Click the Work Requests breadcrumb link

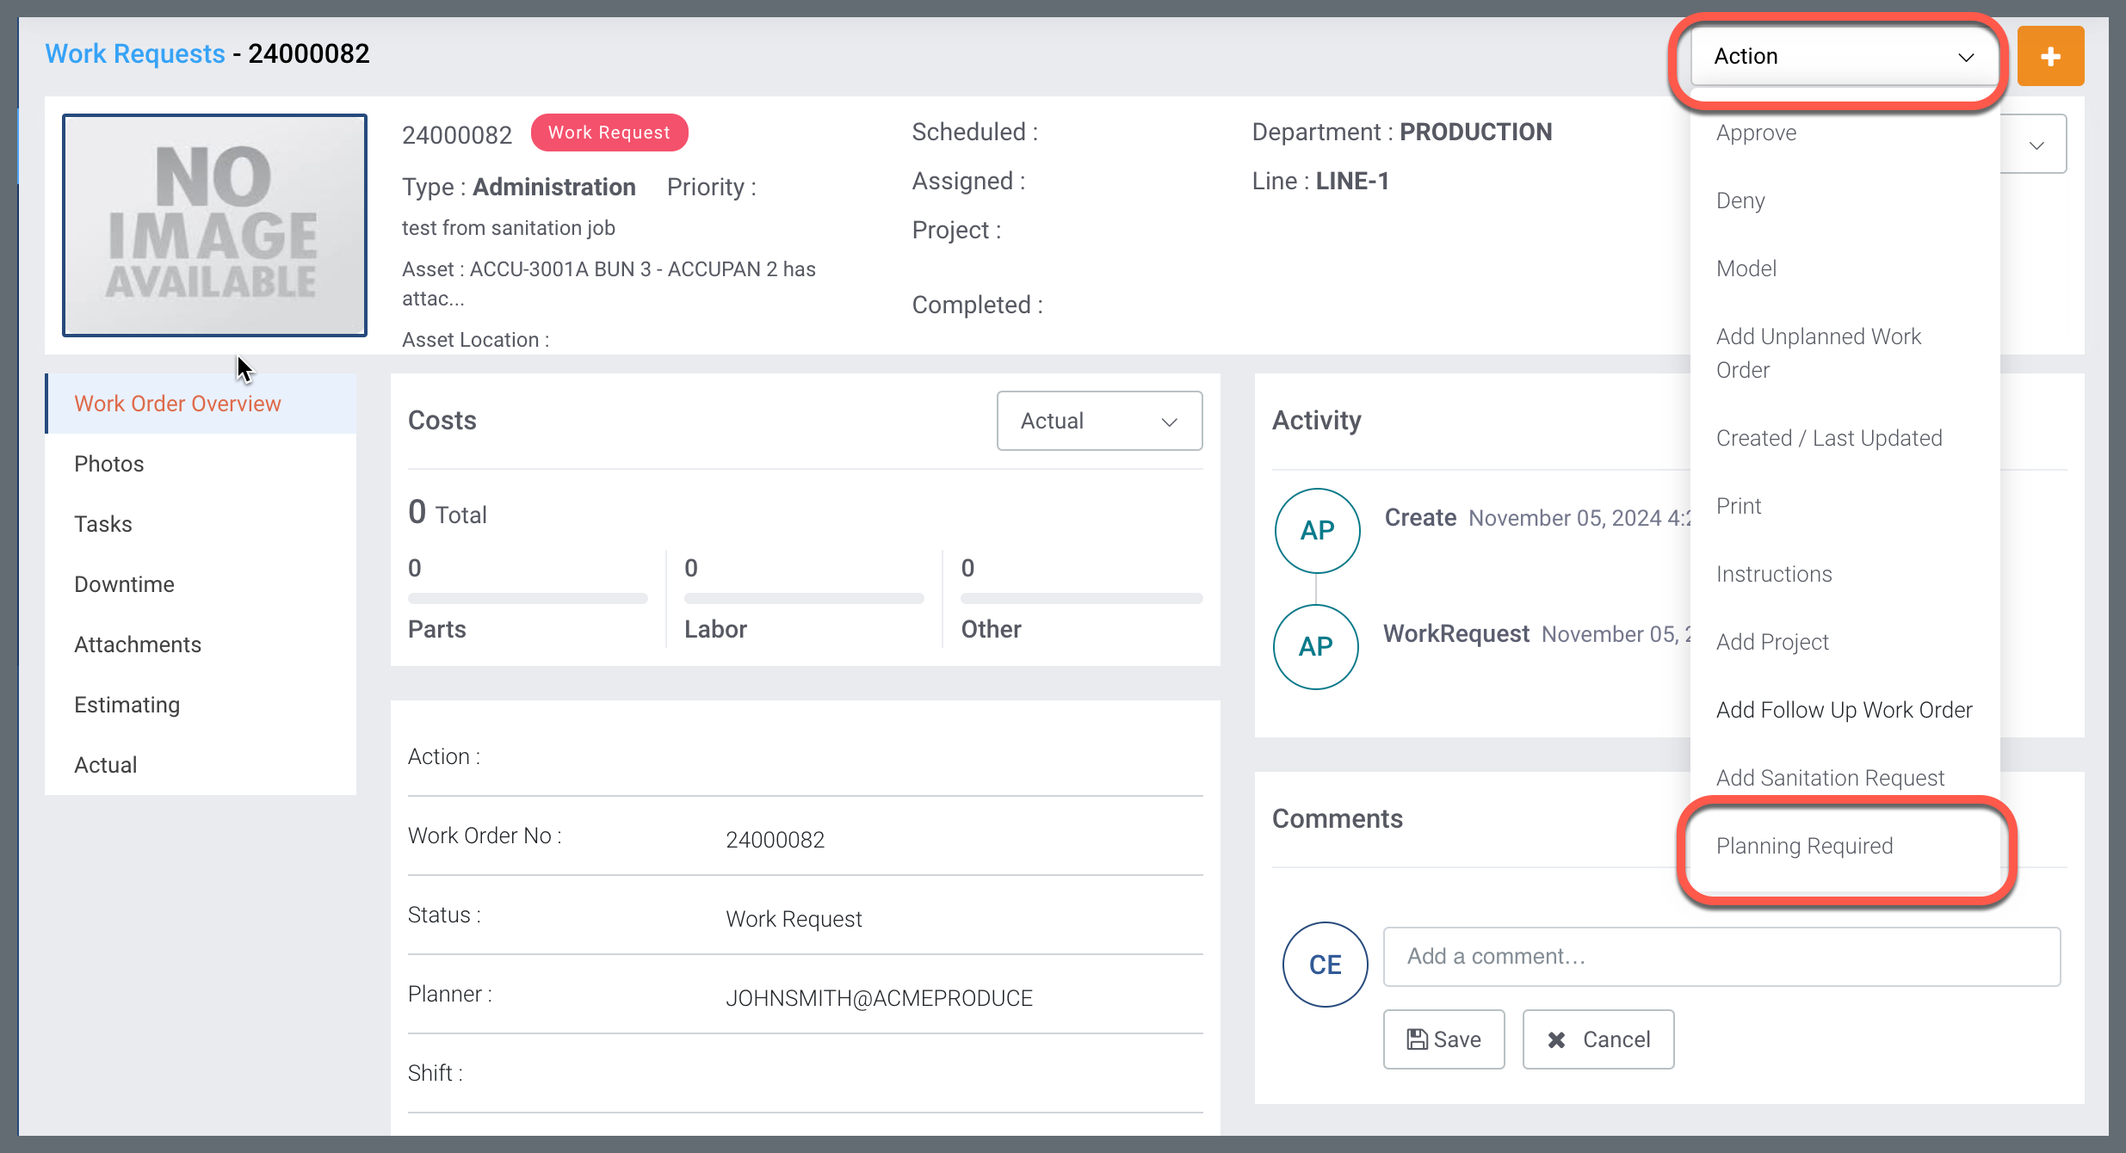coord(135,53)
